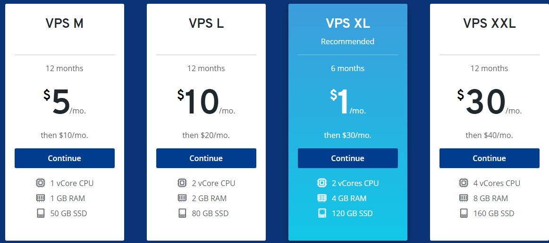Continue with the recommended VPS XL plan
The height and width of the screenshot is (243, 549).
click(348, 158)
